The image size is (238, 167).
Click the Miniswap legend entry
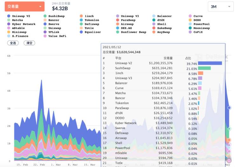pos(17,32)
